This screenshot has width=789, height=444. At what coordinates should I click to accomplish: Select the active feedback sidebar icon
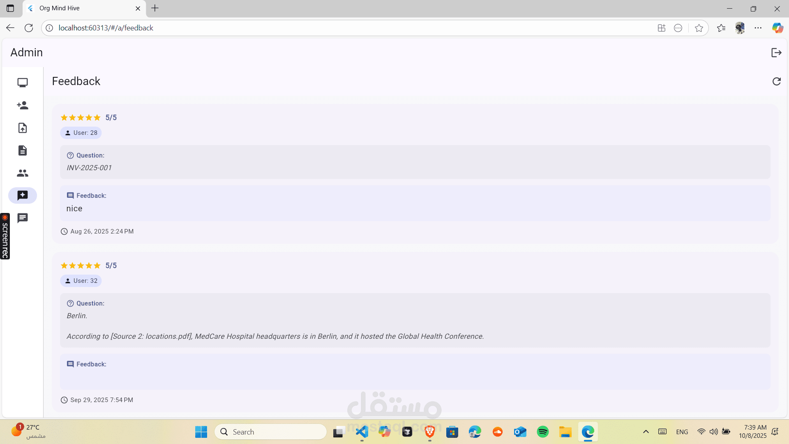[23, 195]
